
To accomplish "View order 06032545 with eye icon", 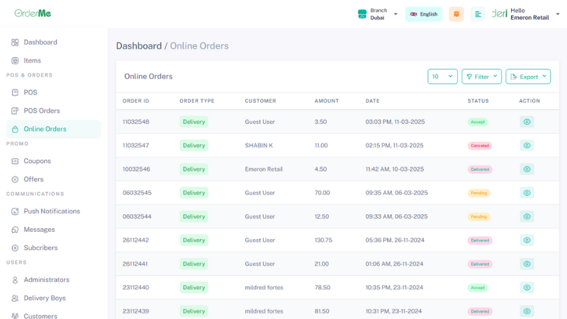I will point(527,193).
